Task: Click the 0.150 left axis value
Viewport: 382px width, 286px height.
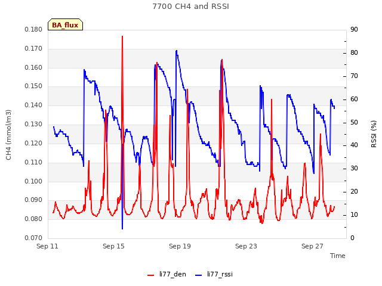Action: (x=33, y=86)
